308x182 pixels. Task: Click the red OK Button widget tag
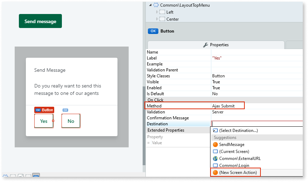tap(44, 110)
